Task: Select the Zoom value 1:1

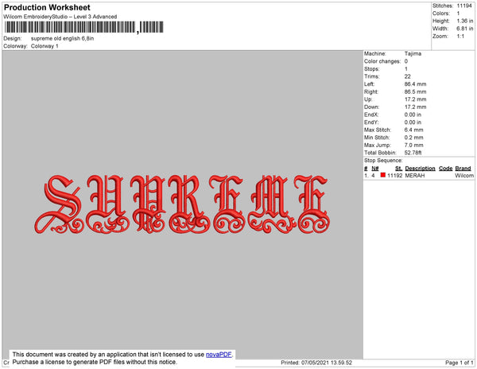Action: 460,37
